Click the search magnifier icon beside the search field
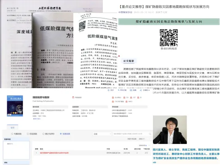This screenshot has width=220, height=165. 150,134
